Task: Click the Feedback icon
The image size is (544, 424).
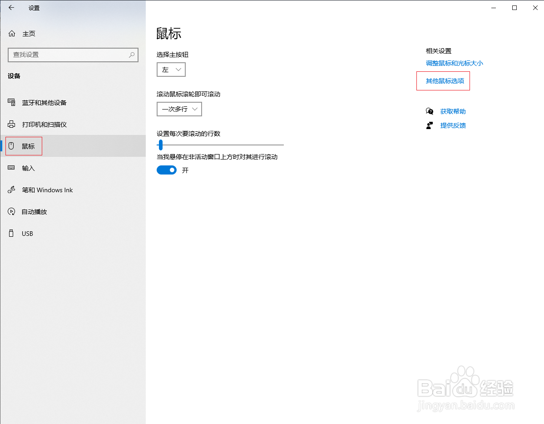Action: (x=429, y=125)
